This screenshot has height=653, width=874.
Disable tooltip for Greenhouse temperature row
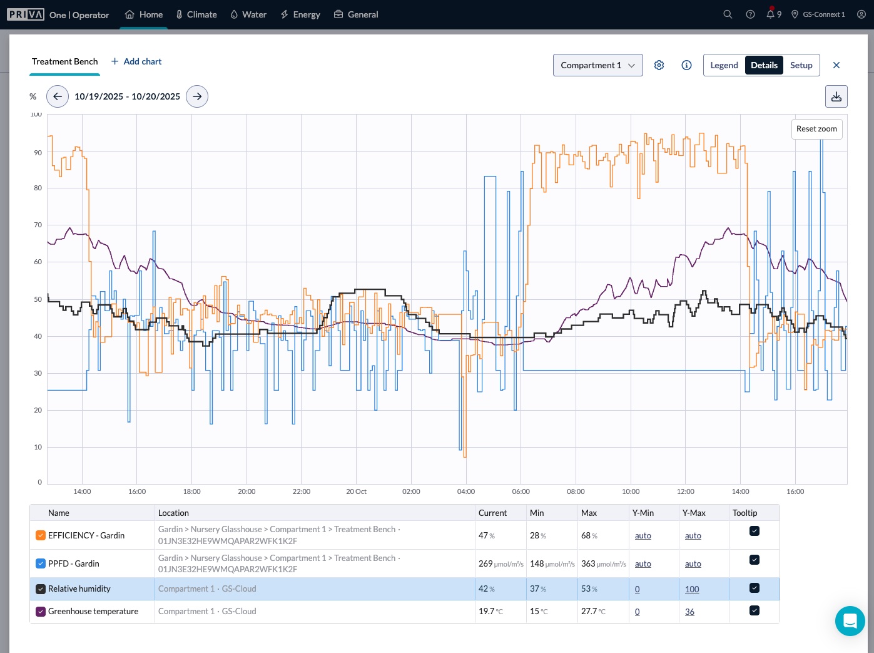755,610
